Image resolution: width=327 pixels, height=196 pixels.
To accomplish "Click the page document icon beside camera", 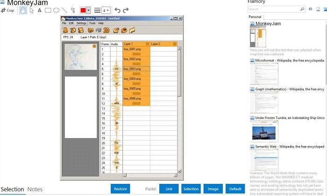I will [318, 9].
